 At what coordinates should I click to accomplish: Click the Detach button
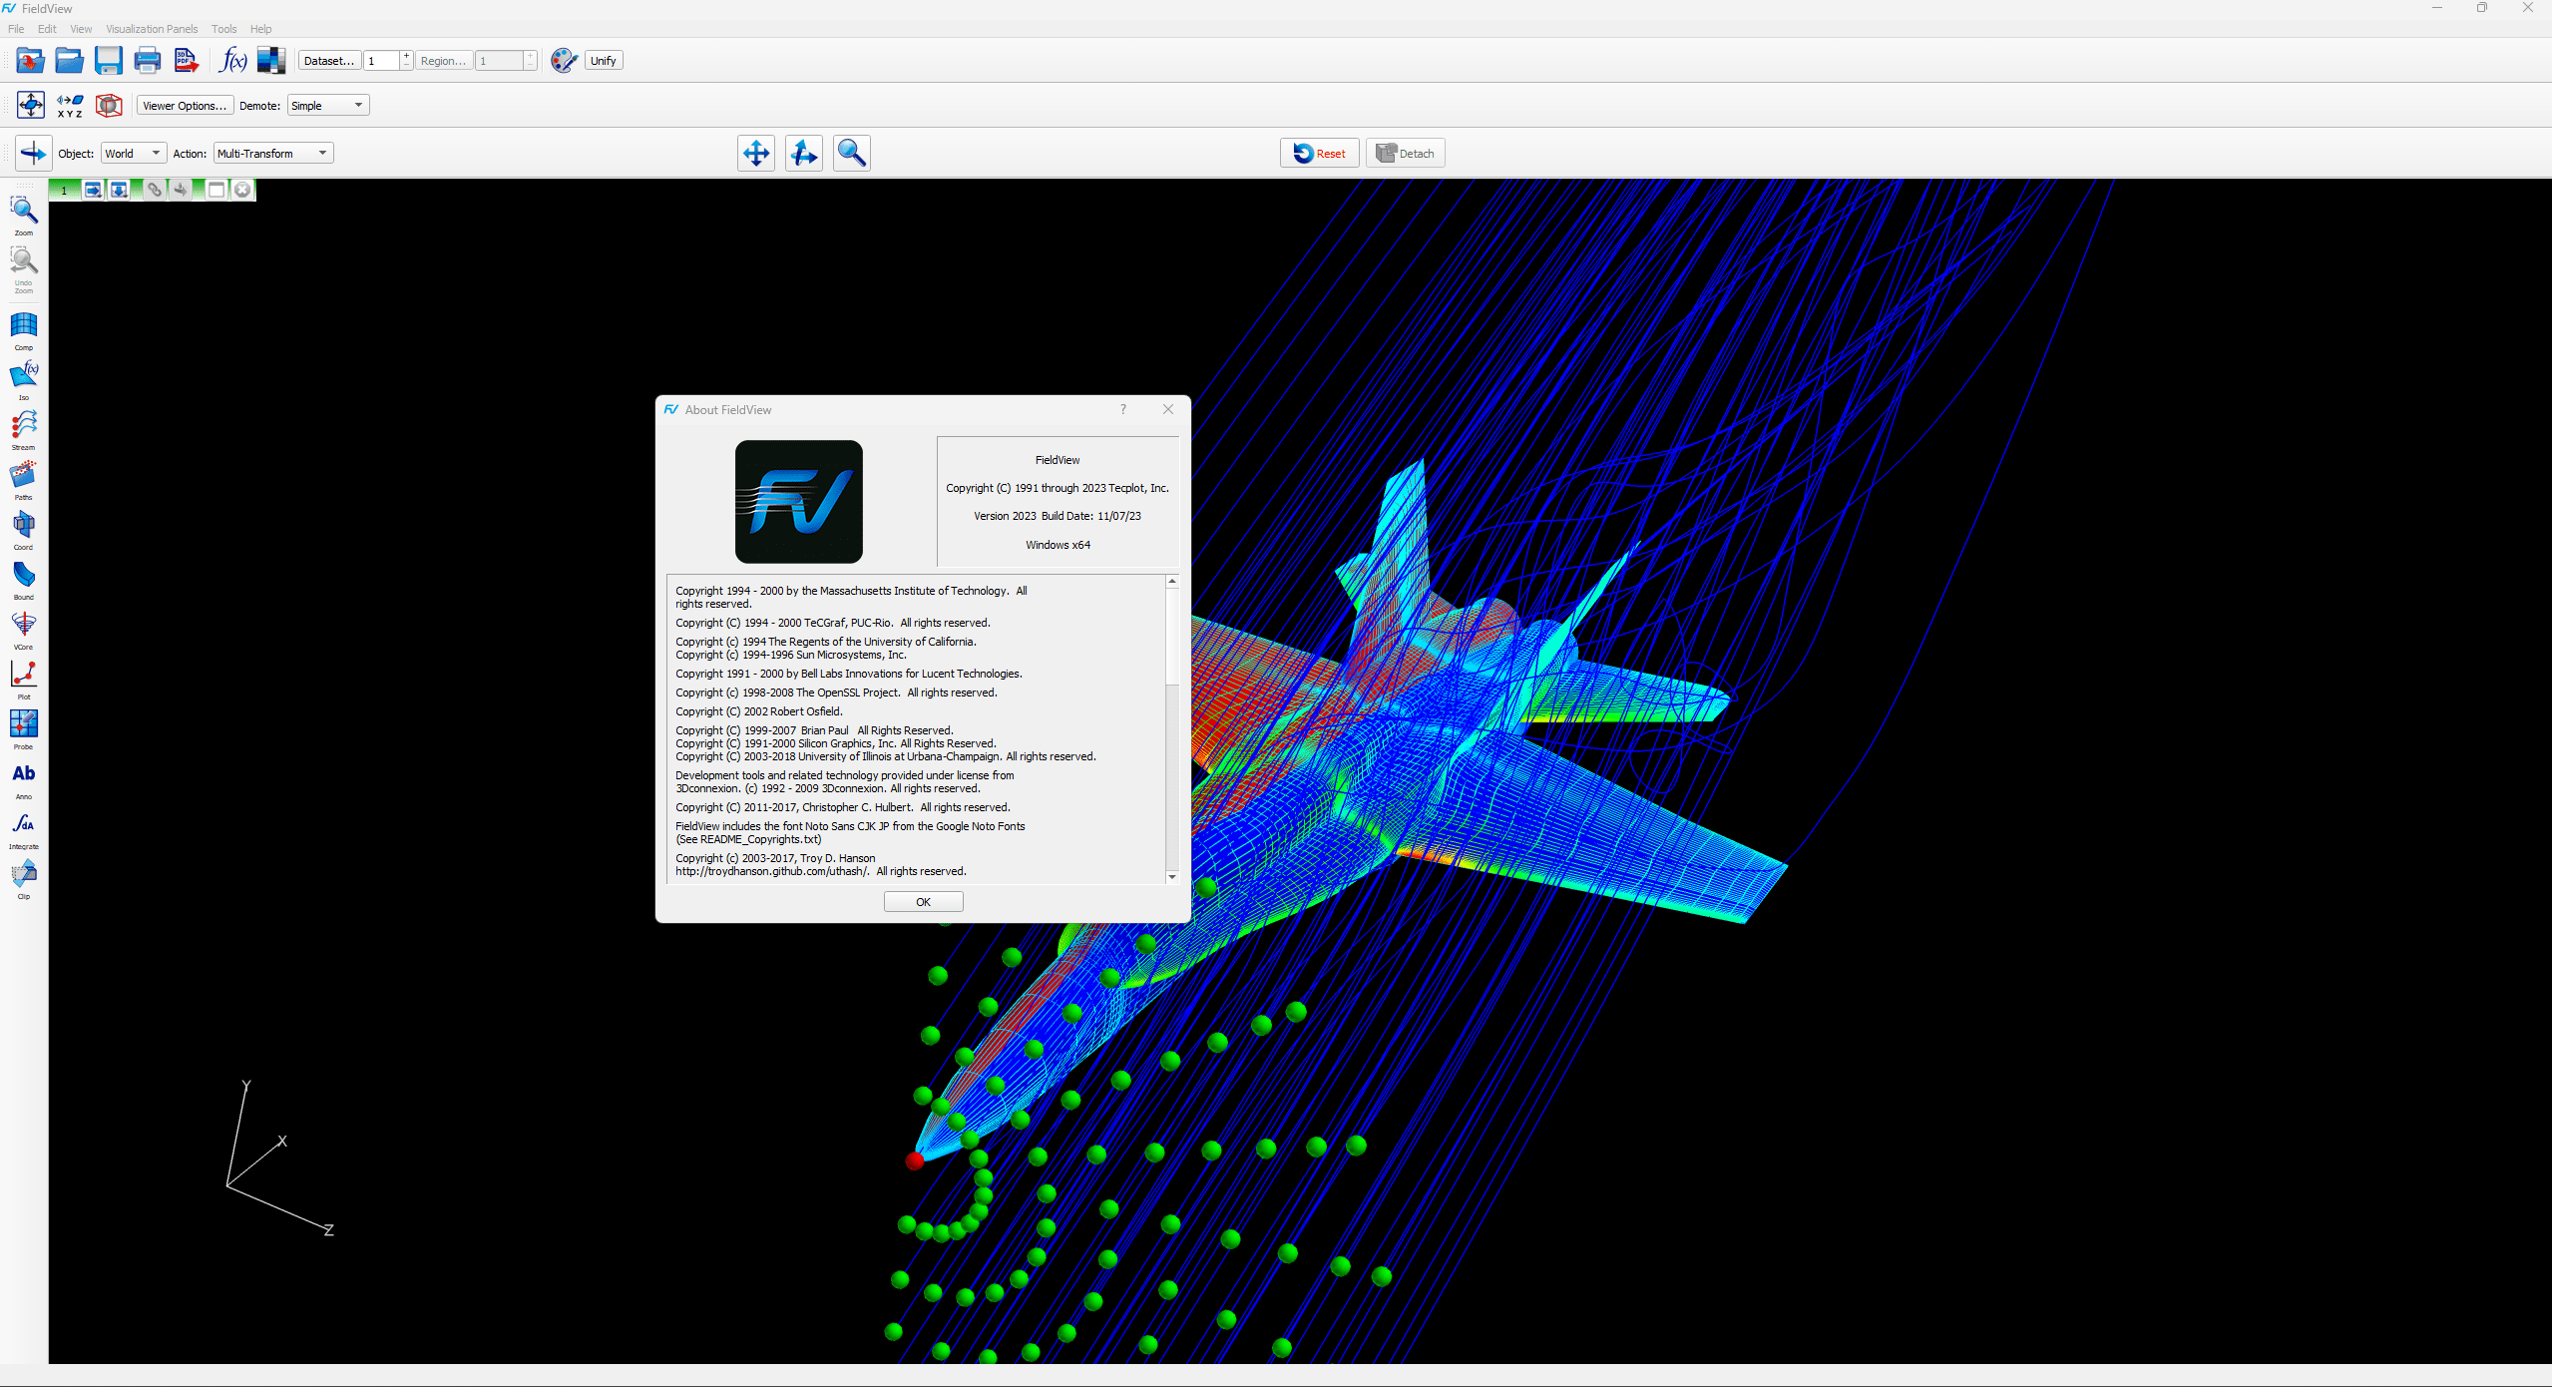(x=1405, y=154)
